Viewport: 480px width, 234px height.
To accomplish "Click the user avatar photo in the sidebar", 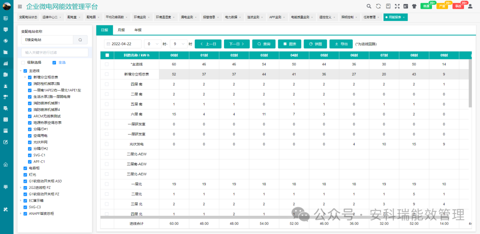I will click(x=6, y=6).
